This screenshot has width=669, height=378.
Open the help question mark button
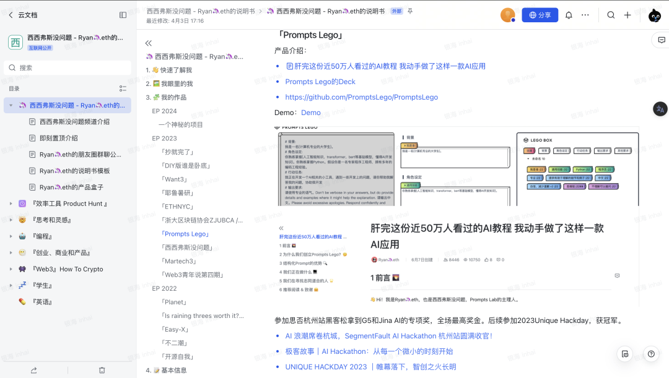pyautogui.click(x=651, y=354)
